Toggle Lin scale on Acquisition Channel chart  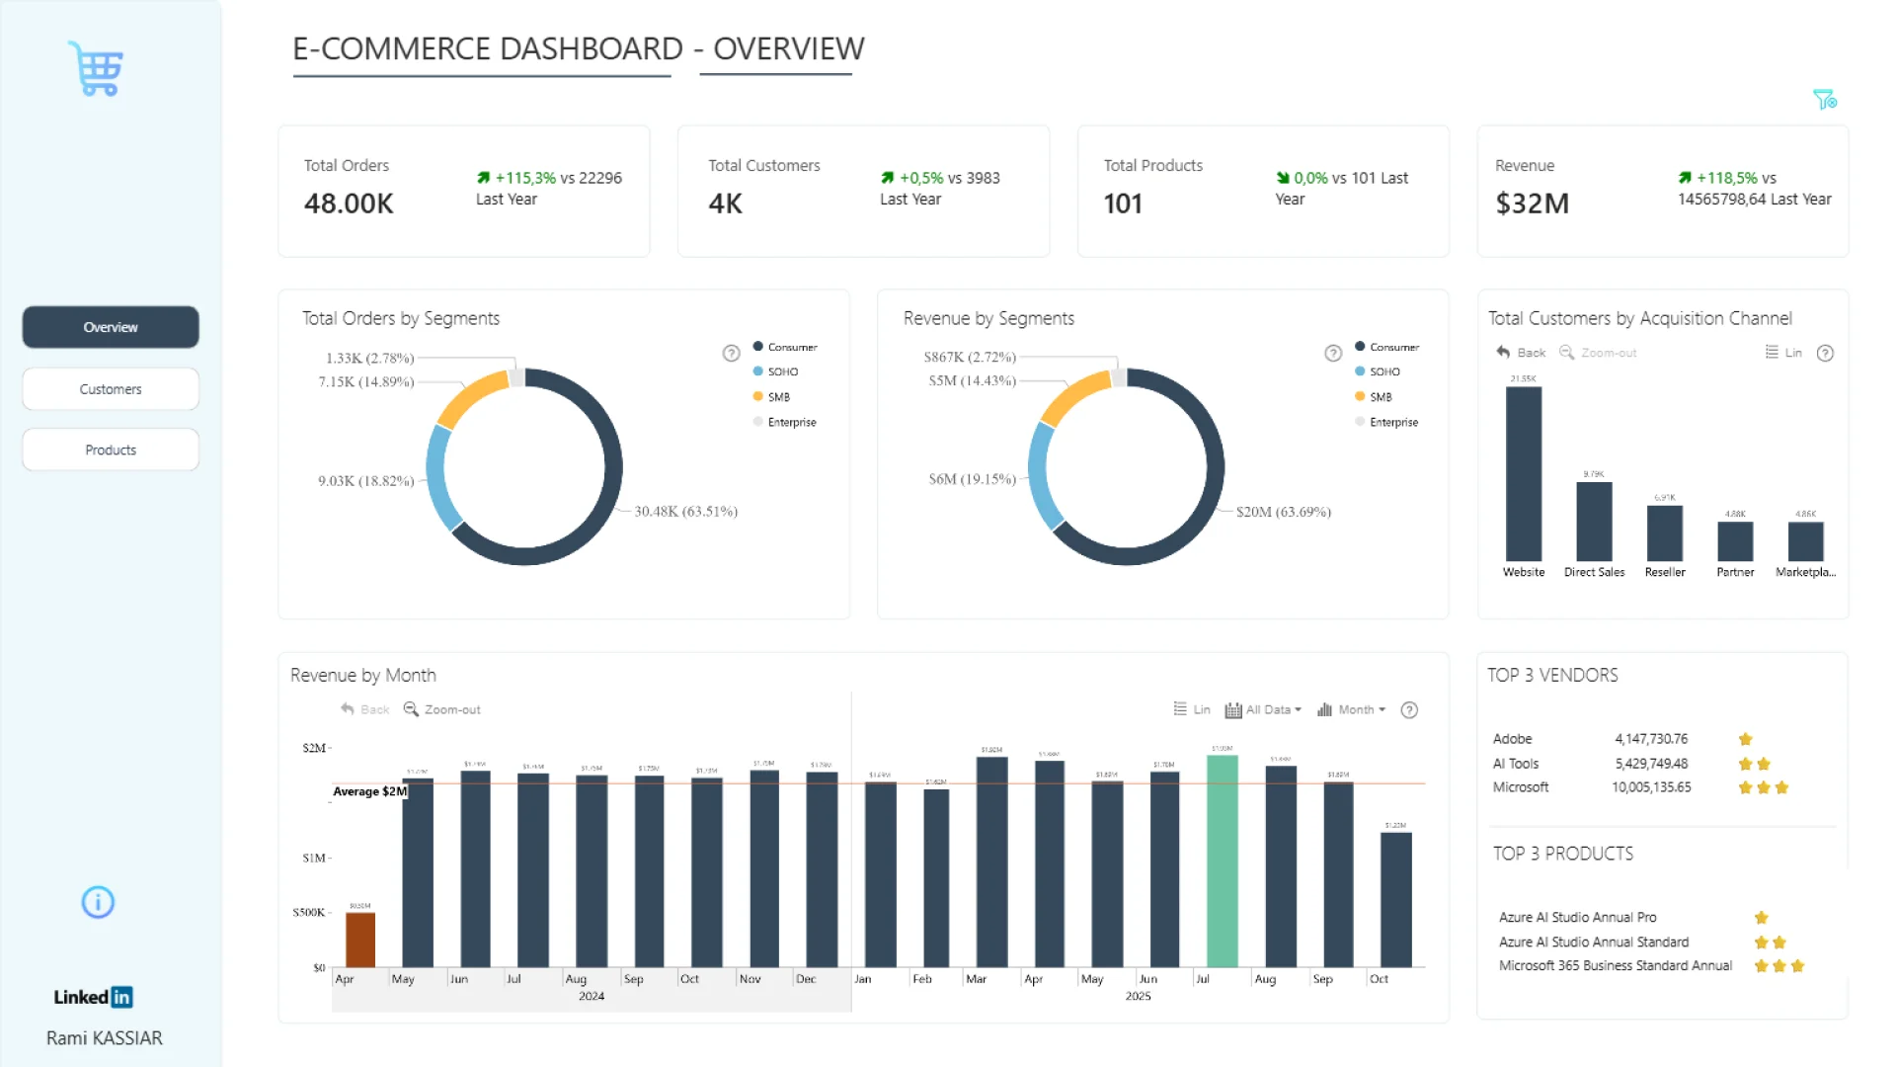pos(1783,353)
